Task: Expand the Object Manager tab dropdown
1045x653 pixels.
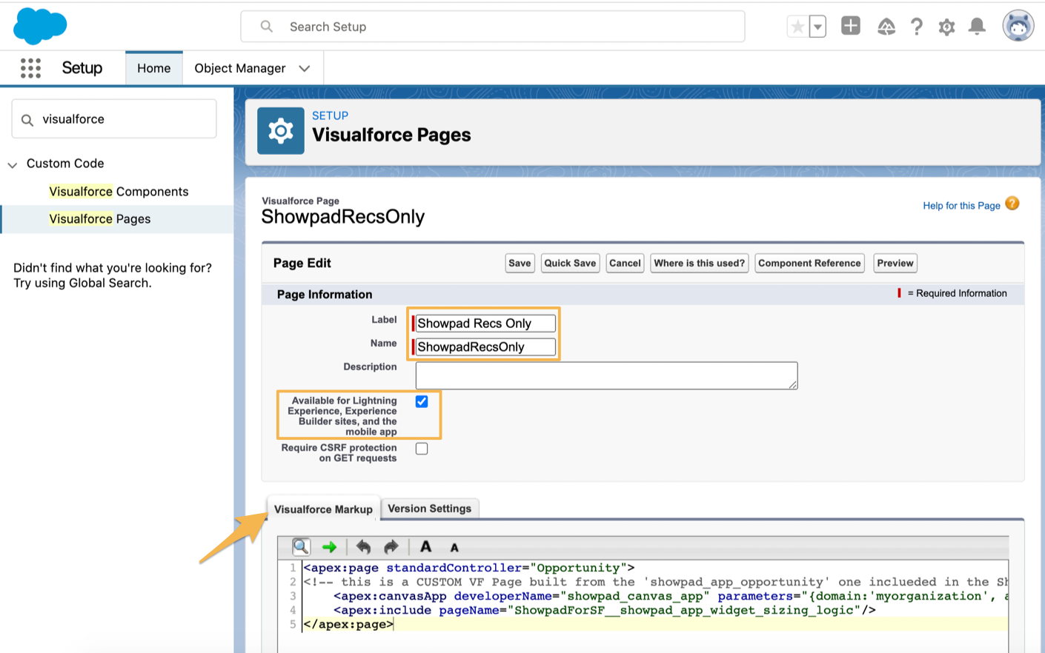Action: 305,68
